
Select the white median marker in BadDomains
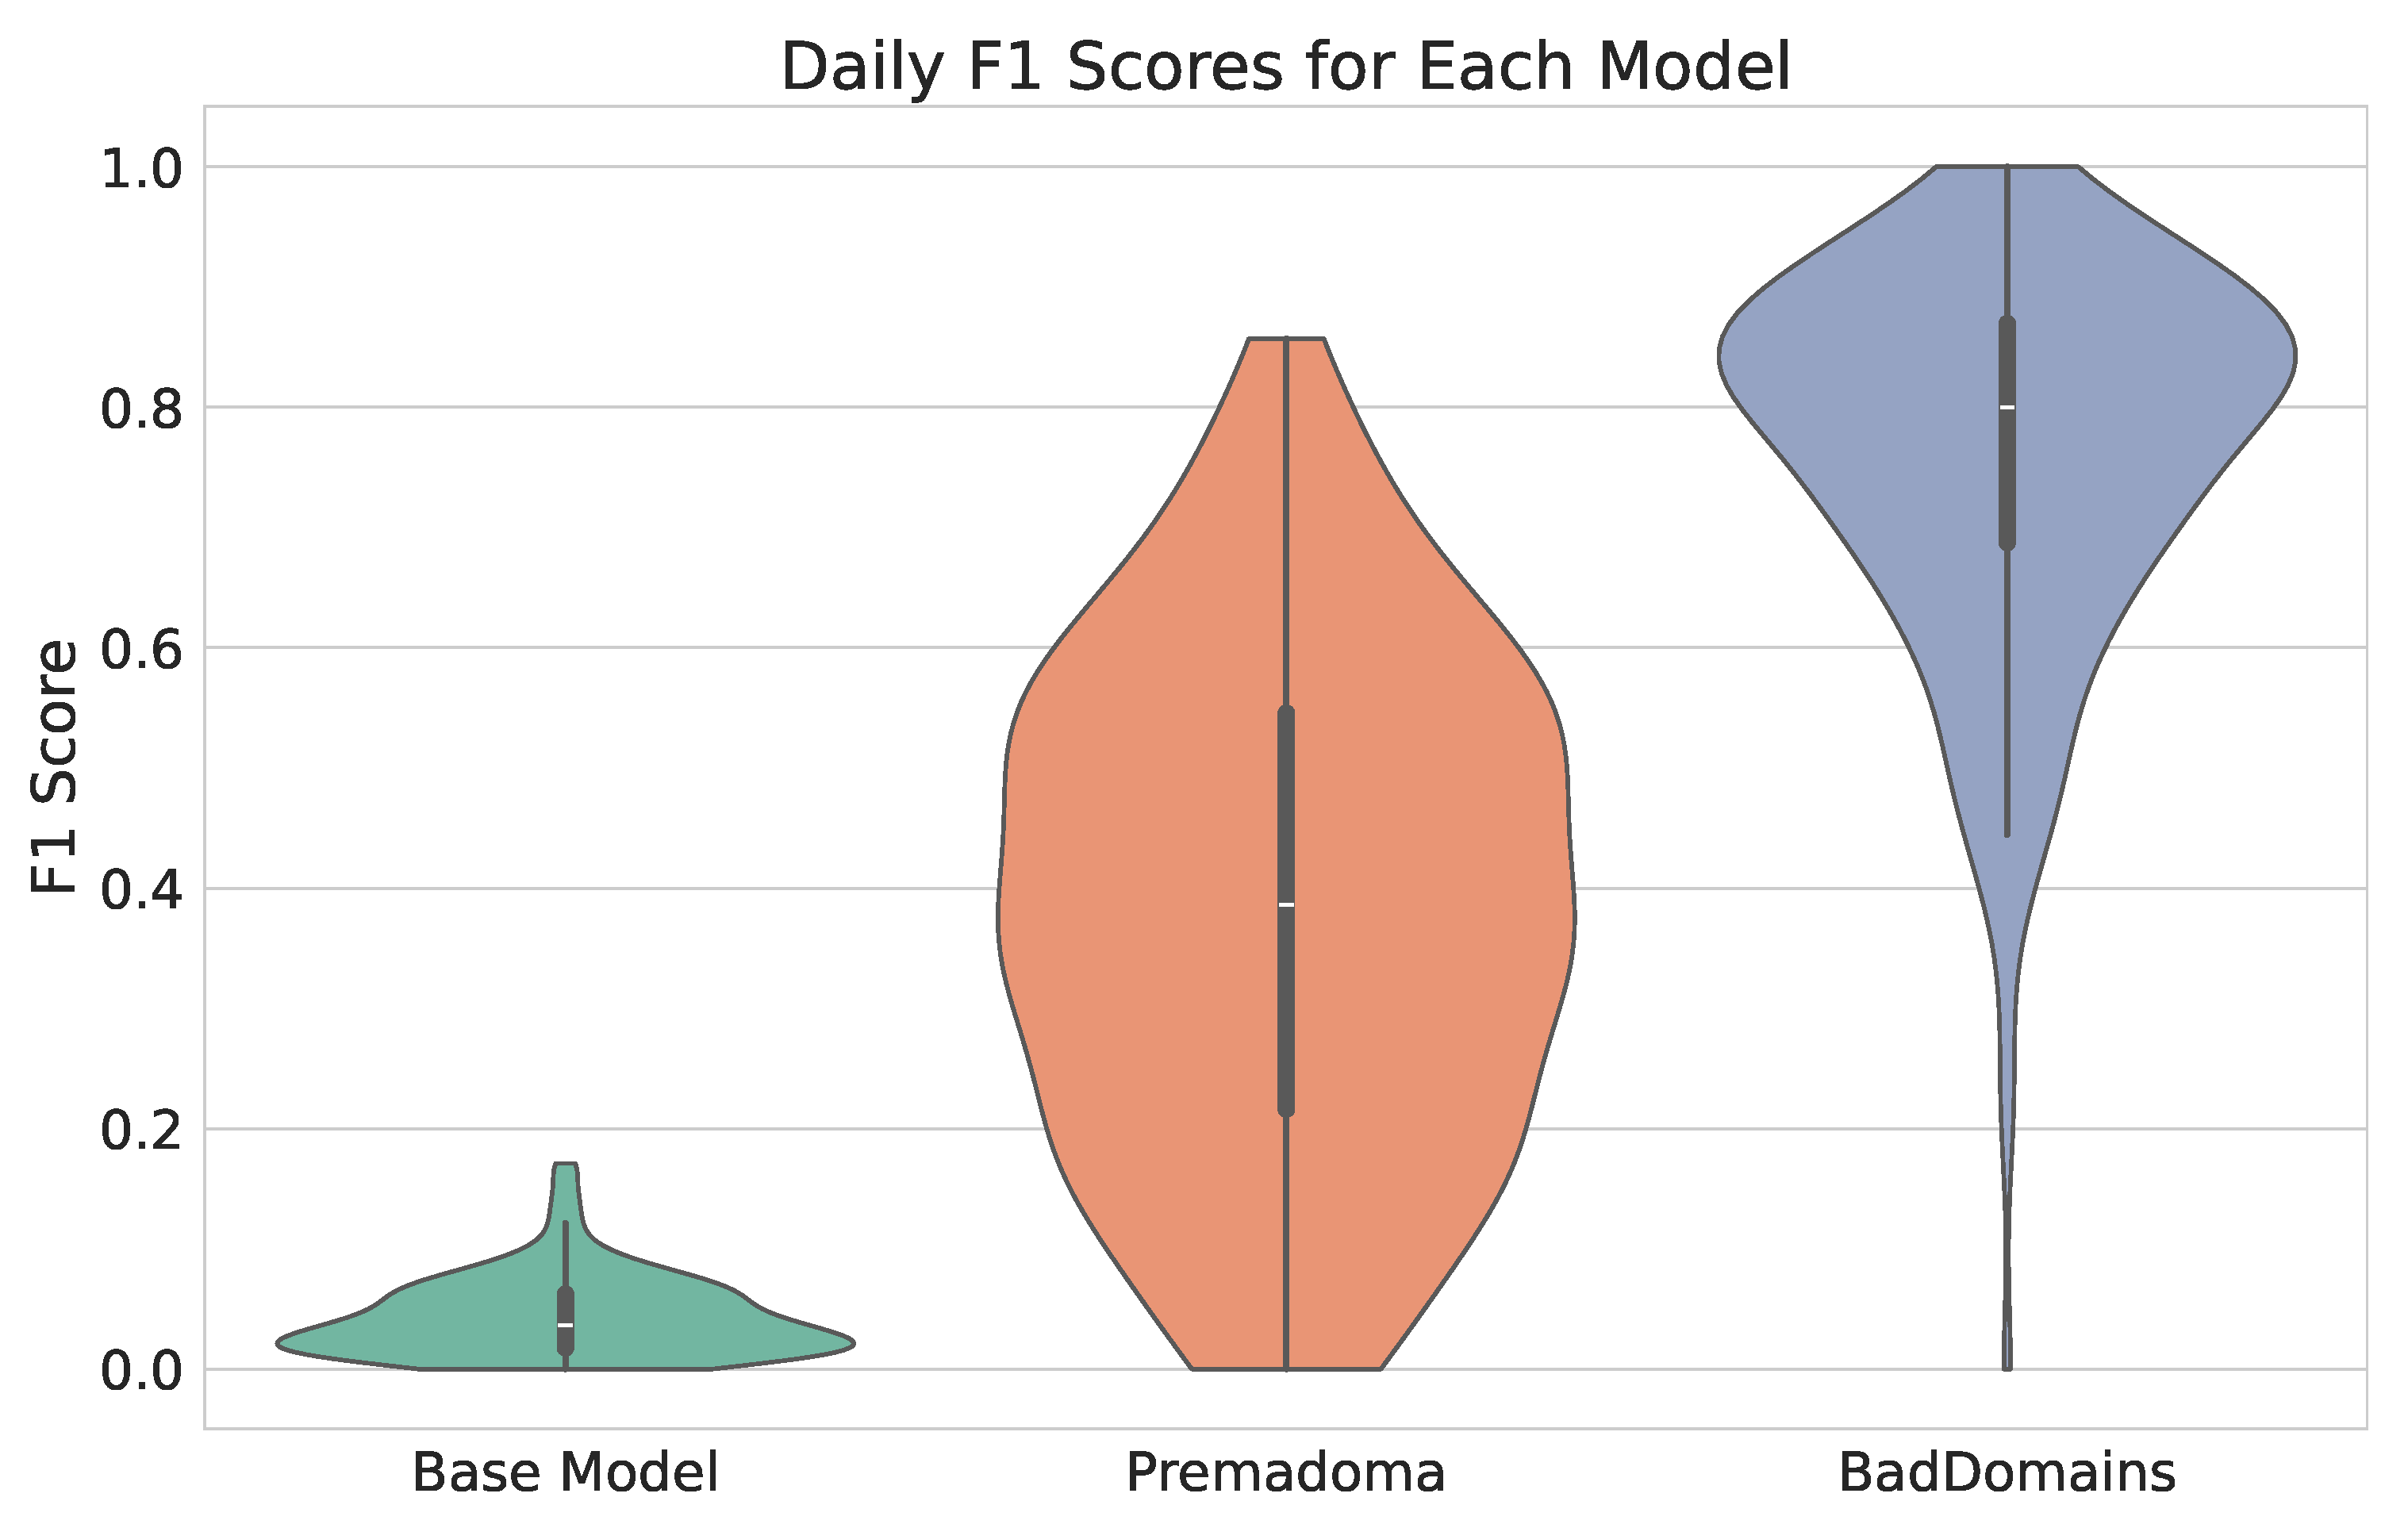point(2007,407)
